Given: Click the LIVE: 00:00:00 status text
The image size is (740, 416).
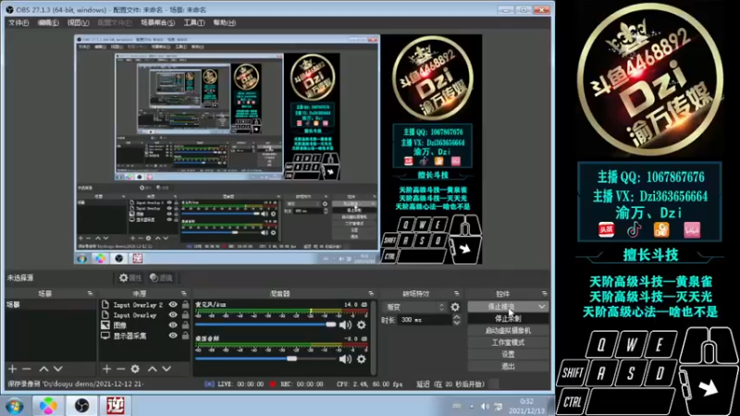Looking at the screenshot, I should 240,384.
